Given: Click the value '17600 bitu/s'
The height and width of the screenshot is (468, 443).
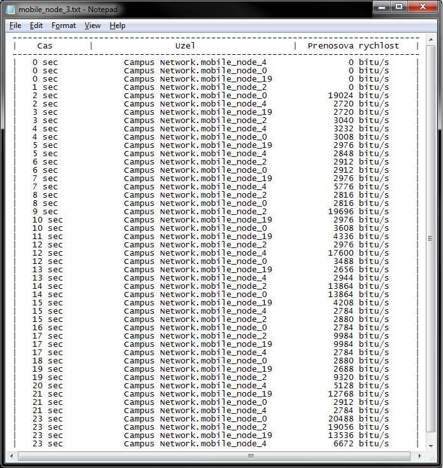Looking at the screenshot, I should click(x=358, y=253).
